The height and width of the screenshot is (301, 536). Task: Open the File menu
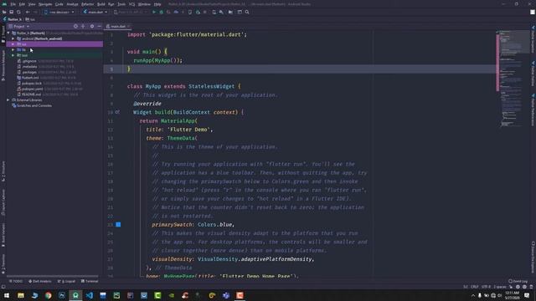pos(13,4)
